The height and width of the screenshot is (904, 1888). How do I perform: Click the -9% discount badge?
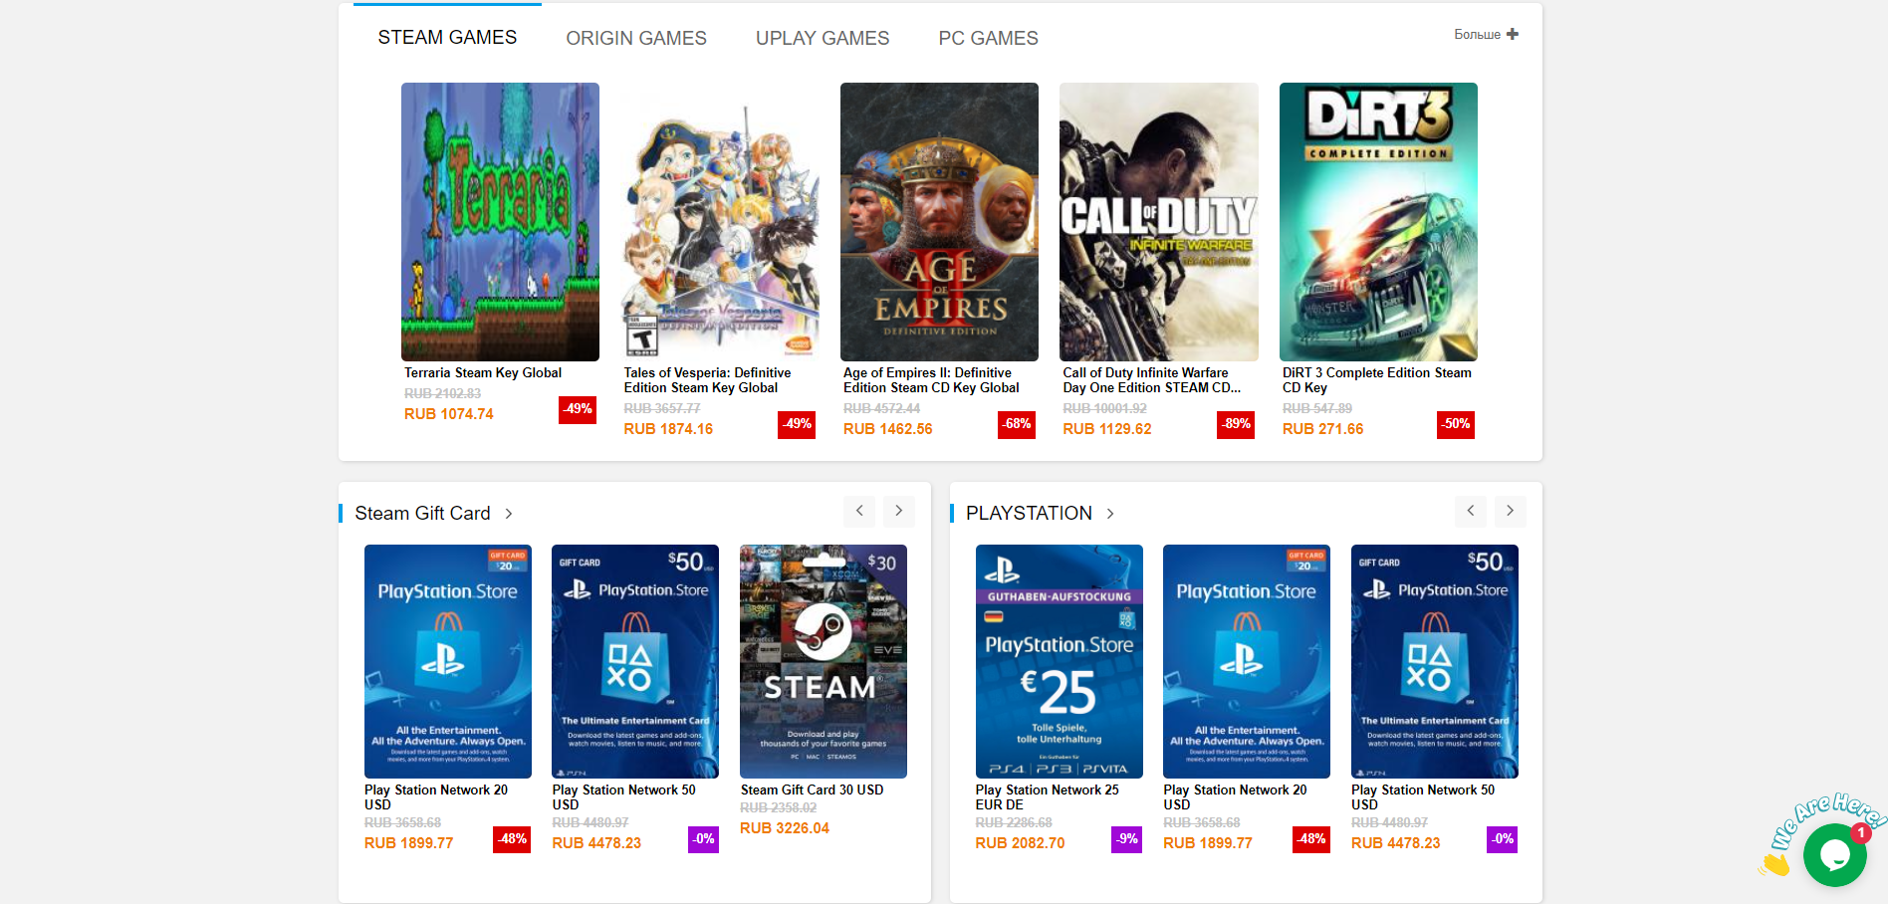point(1126,839)
